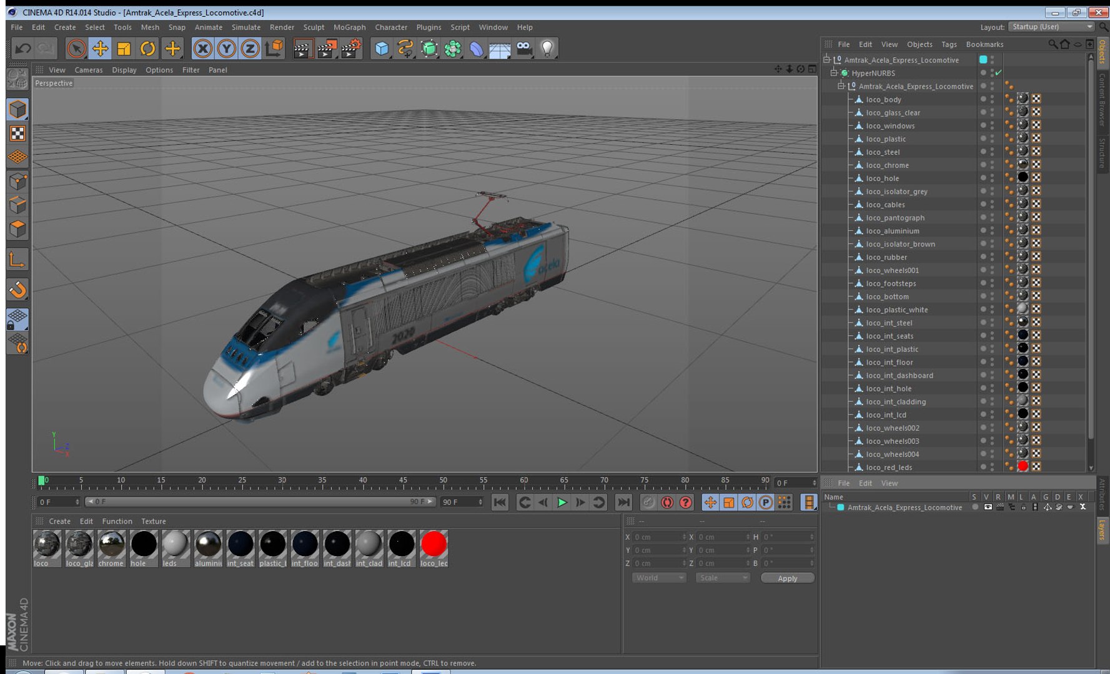Click the Object Manager search icon
This screenshot has width=1110, height=674.
click(1053, 44)
